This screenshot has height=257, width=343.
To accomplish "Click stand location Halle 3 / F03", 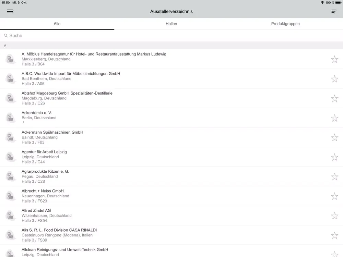I will click(x=33, y=142).
